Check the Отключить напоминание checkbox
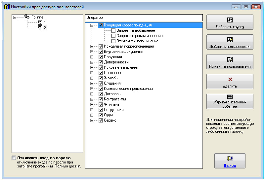 113,41
